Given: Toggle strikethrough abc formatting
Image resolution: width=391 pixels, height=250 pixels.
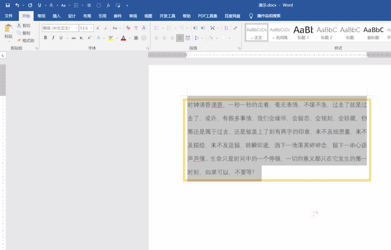Looking at the screenshot, I should (74, 38).
